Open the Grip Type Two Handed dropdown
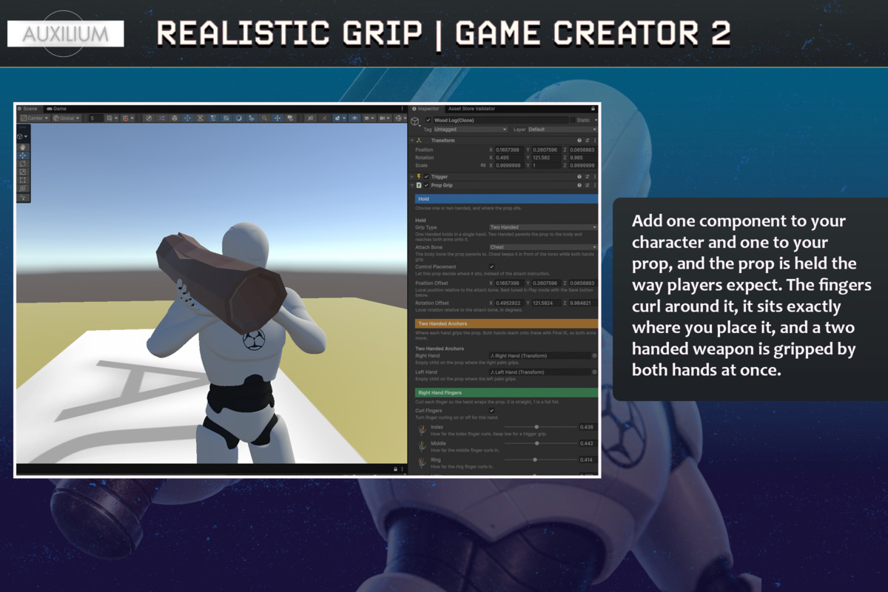The image size is (888, 592). tap(543, 227)
